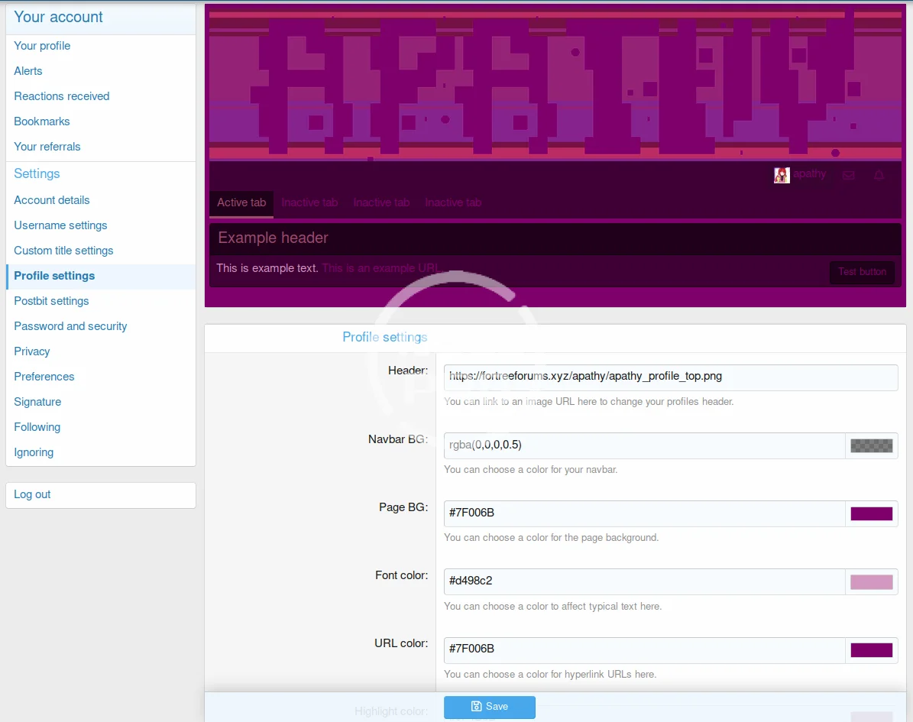Image resolution: width=913 pixels, height=722 pixels.
Task: Click into the Header image URL field
Action: (670, 377)
